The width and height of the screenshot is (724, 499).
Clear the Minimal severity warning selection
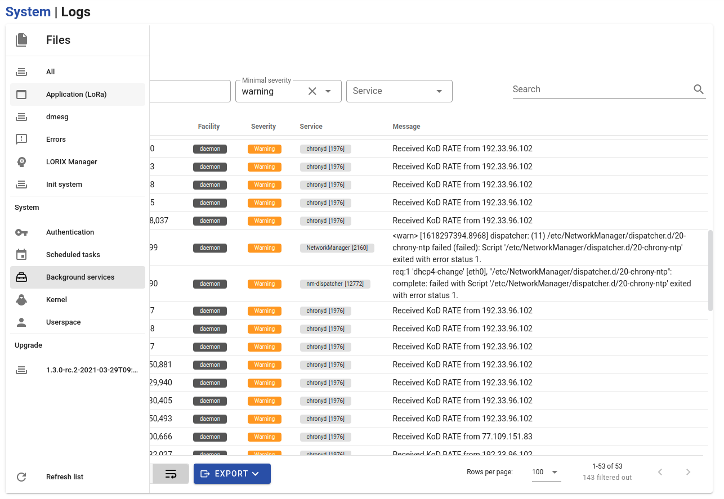(312, 91)
